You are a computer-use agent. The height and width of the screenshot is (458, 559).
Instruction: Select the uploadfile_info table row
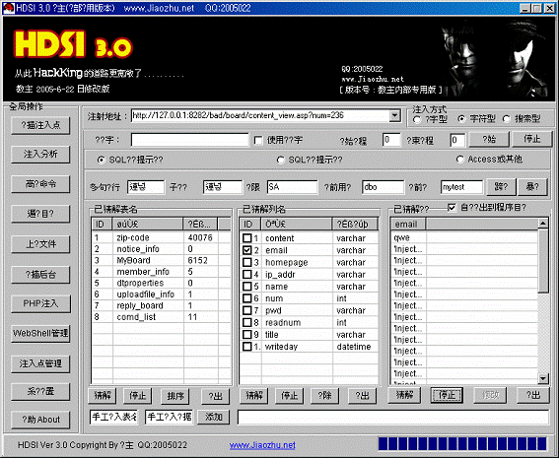[161, 294]
